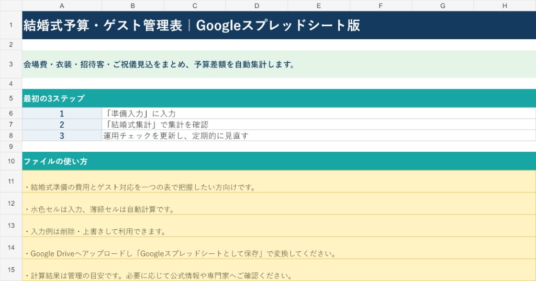This screenshot has height=281, width=536.
Task: Select column D header
Action: pyautogui.click(x=256, y=5)
